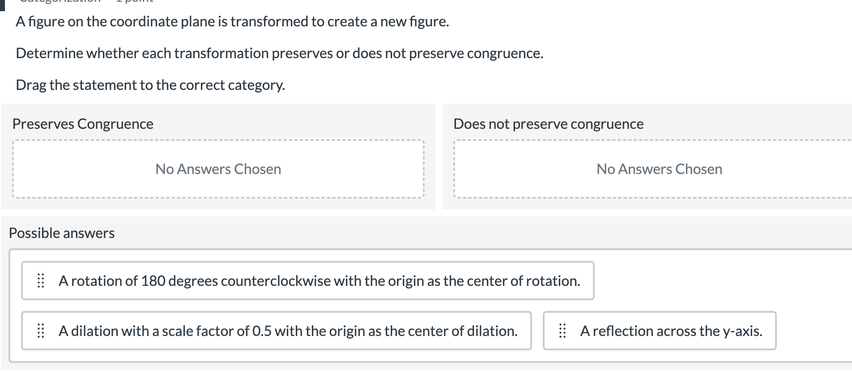852x387 pixels.
Task: Click the cut-off "1 point" text at top
Action: 134,1
